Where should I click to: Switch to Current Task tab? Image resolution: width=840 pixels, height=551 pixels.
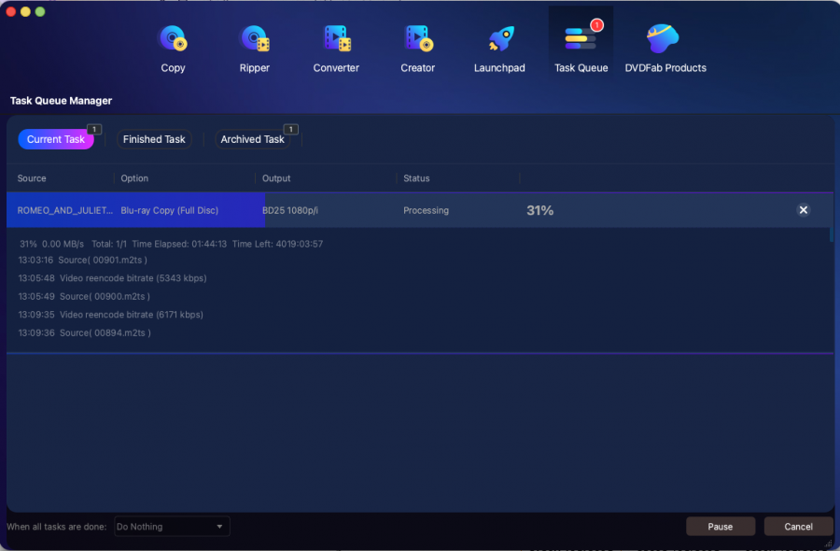pos(56,139)
